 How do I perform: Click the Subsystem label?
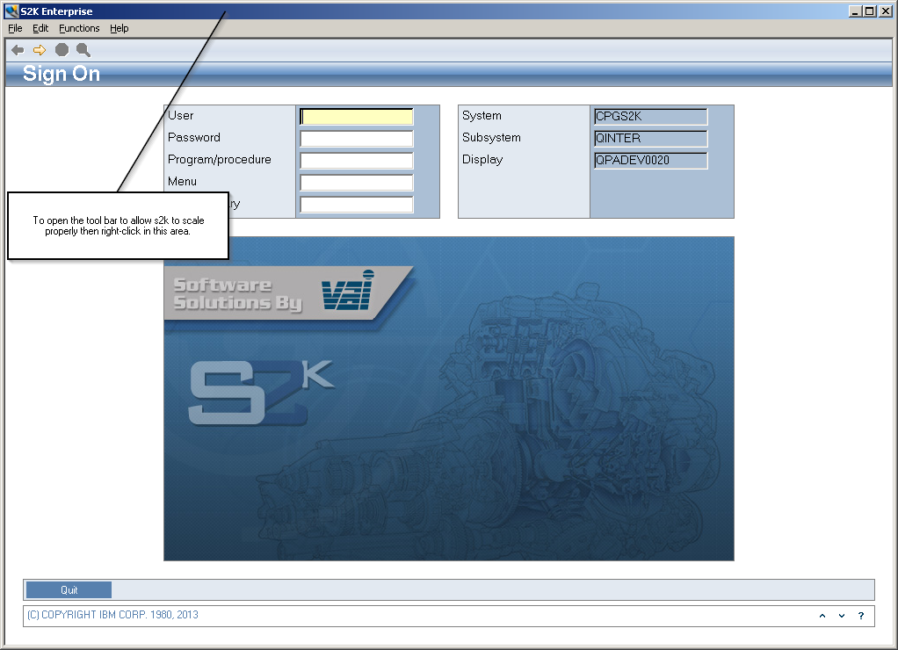point(491,137)
